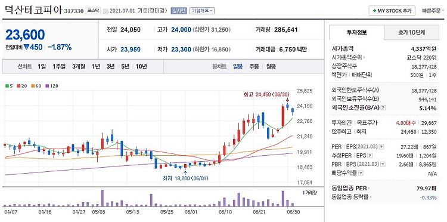Select 1년 line chart period

(96, 66)
